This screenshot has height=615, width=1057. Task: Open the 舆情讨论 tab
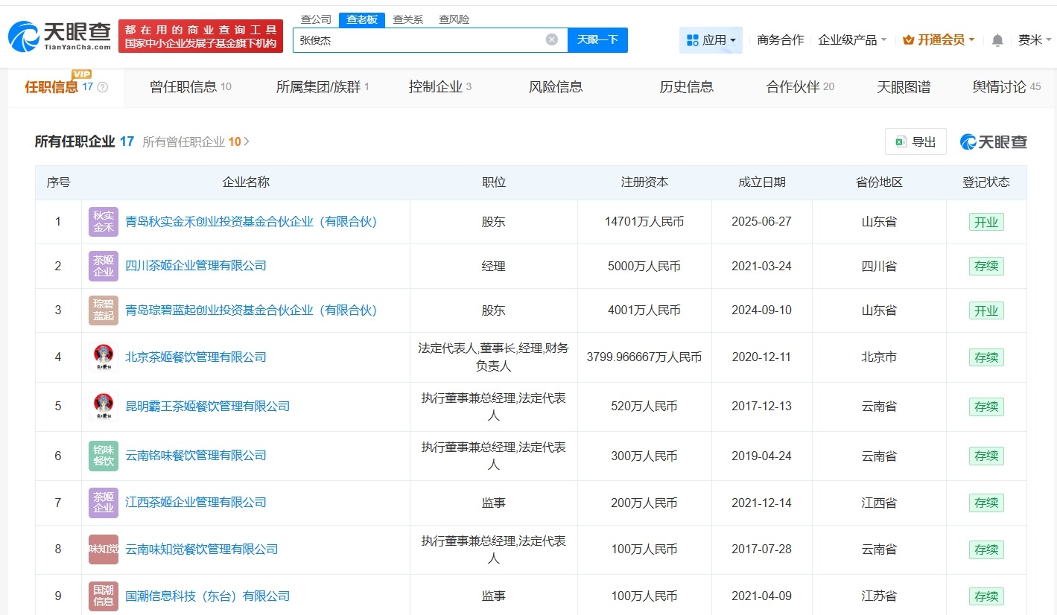[998, 86]
